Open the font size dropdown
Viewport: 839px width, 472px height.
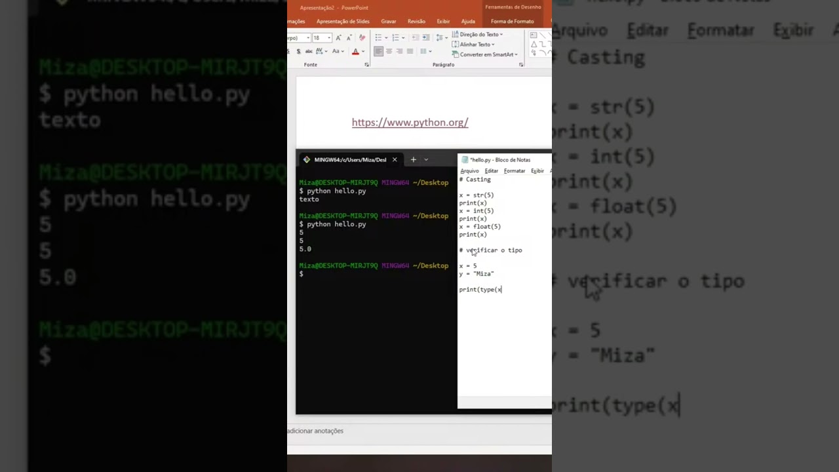[329, 38]
